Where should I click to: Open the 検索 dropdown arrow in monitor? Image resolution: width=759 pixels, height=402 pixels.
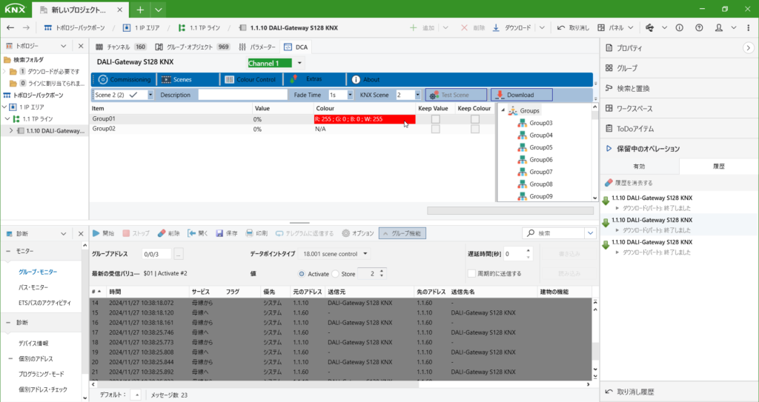tap(590, 233)
